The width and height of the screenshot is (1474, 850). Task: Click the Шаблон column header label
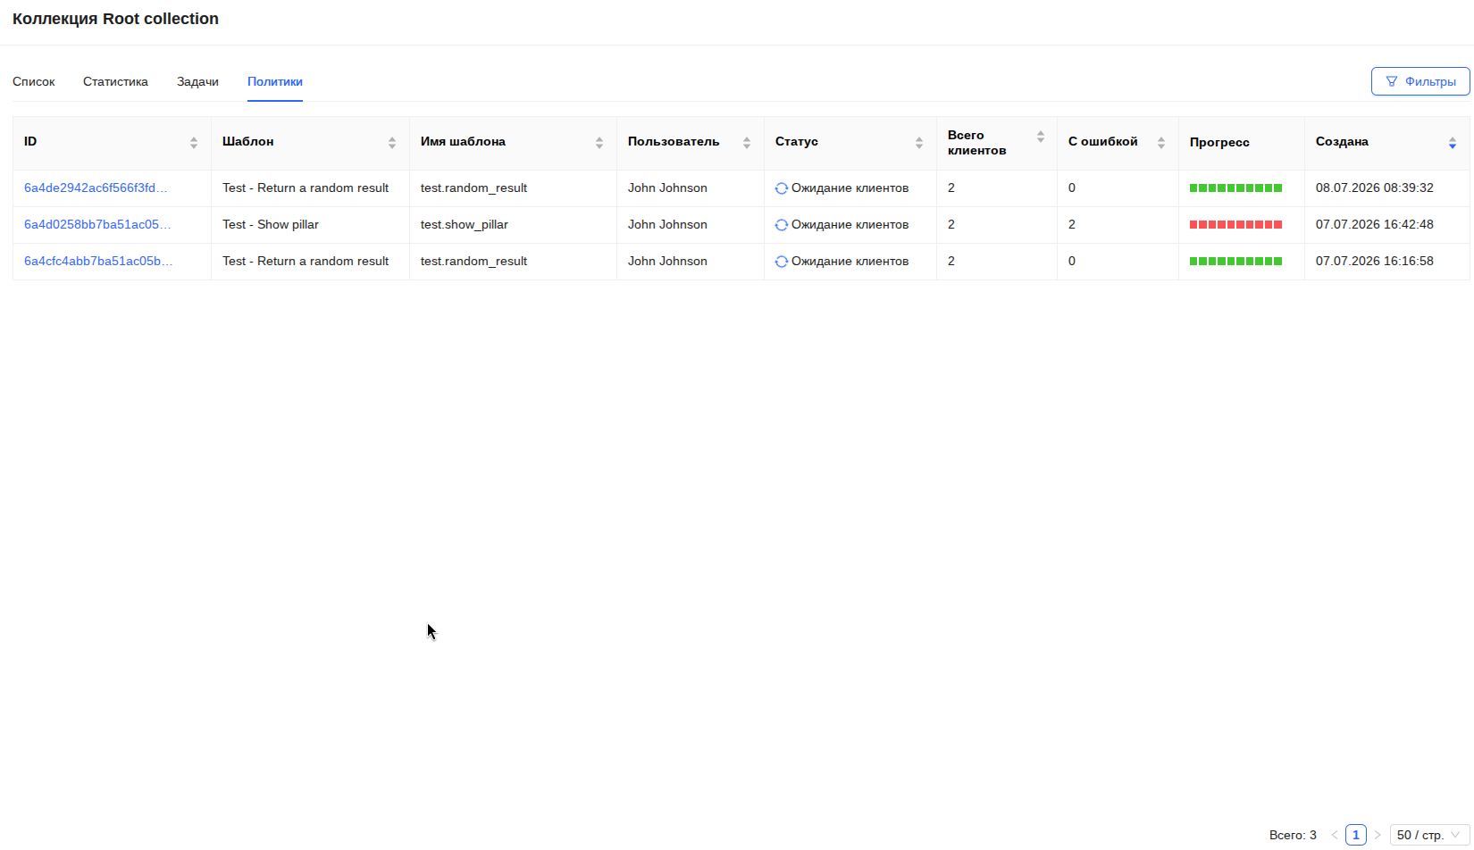pos(248,141)
